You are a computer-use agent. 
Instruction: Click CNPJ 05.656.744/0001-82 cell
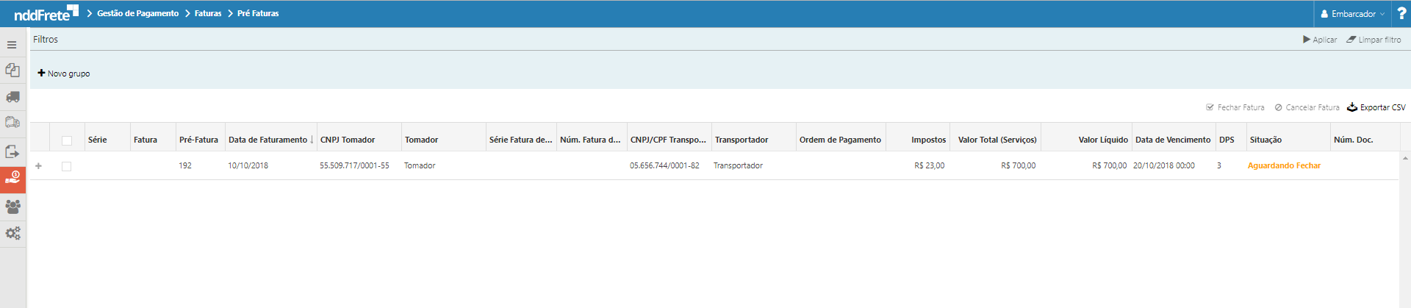click(664, 165)
